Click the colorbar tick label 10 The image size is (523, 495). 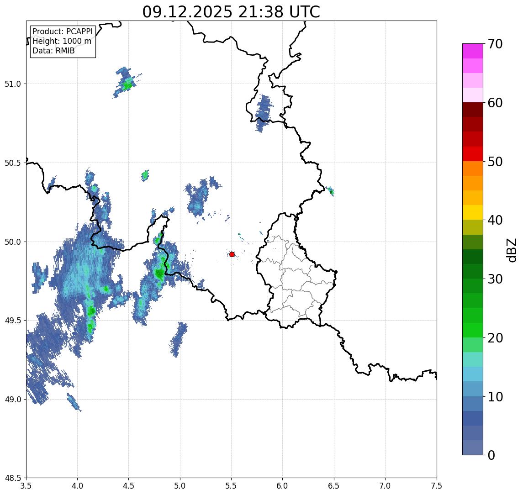click(x=495, y=397)
